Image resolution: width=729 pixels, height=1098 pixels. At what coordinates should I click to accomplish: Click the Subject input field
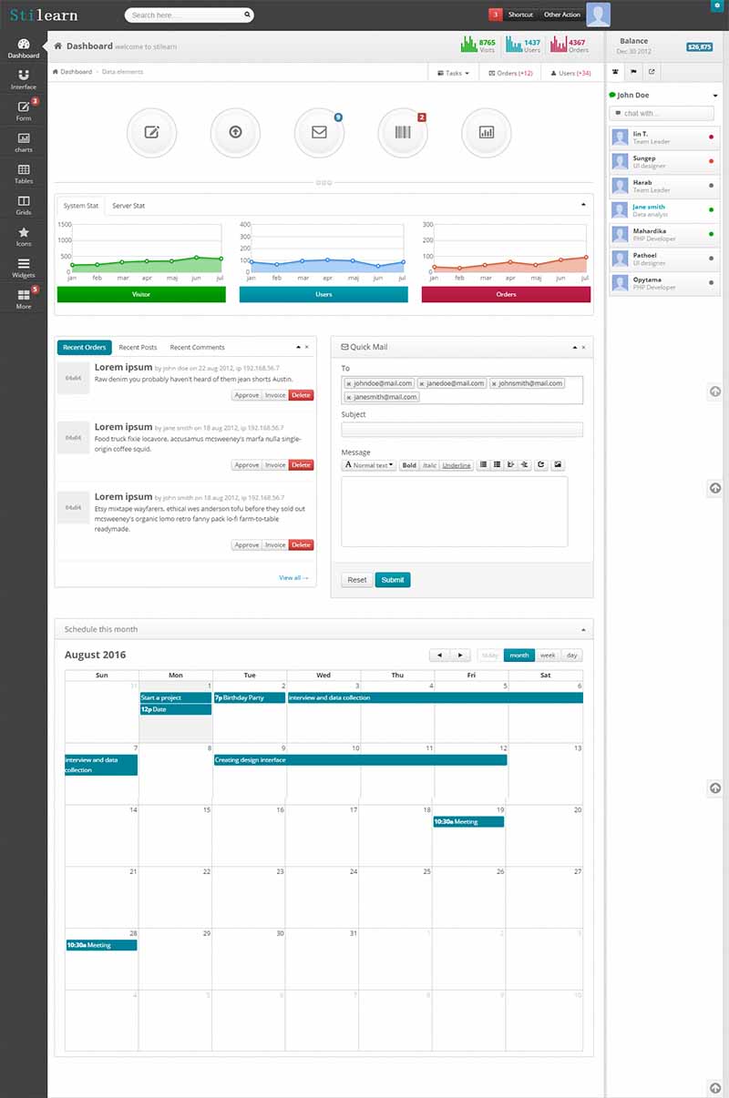click(x=461, y=430)
